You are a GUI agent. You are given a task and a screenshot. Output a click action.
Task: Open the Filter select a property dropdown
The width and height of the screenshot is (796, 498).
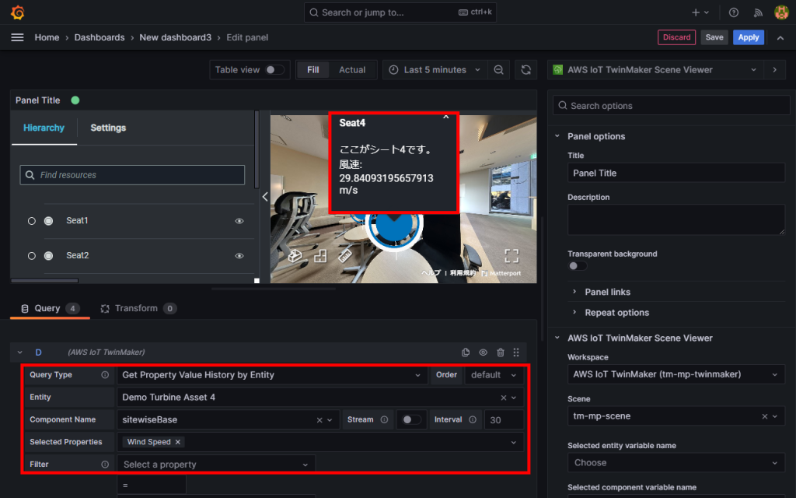[x=216, y=465]
